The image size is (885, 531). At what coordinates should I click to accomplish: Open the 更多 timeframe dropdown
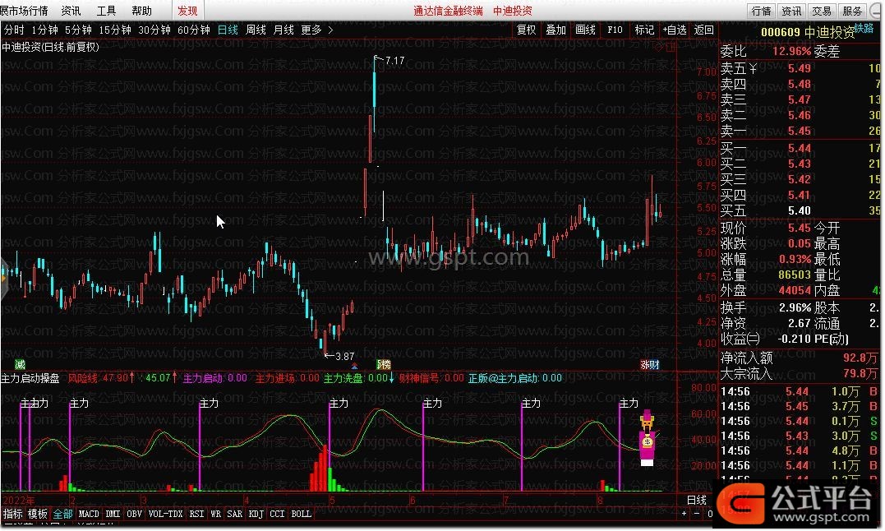pyautogui.click(x=311, y=30)
